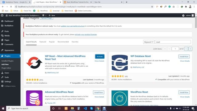Switch to BuddyBoss Theme Google Docs tab
The height and width of the screenshot is (111, 197).
click(16, 2)
